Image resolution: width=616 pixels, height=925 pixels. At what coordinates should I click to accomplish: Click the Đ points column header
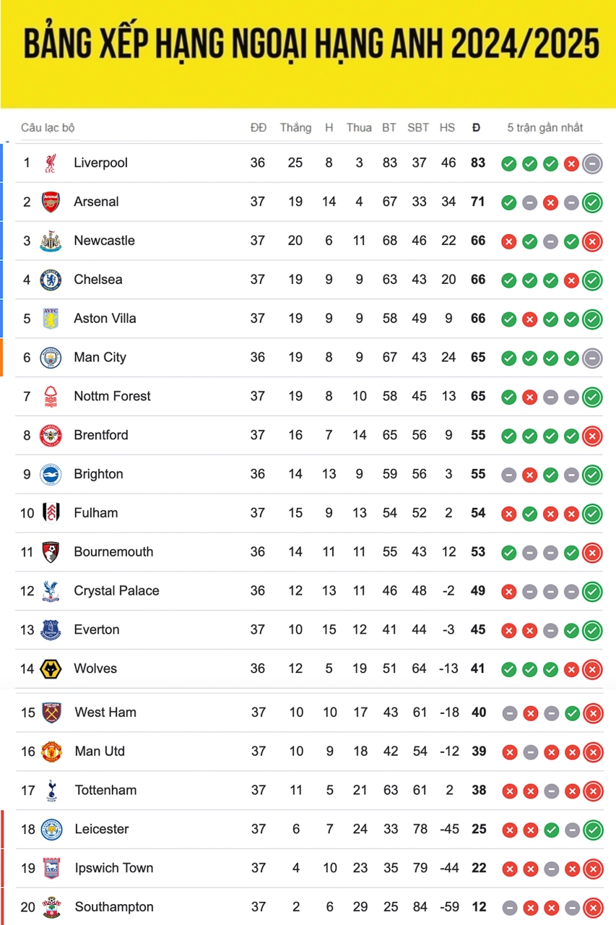click(476, 128)
